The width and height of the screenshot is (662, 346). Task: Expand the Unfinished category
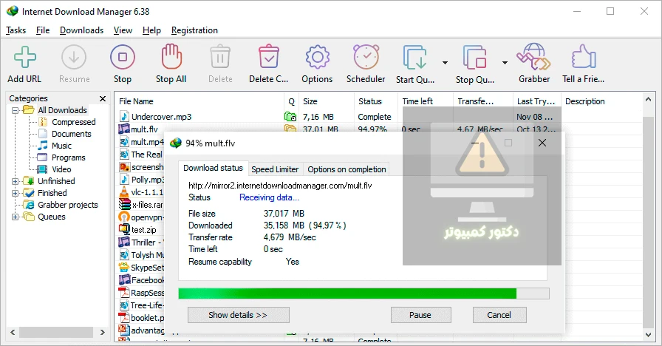(16, 181)
